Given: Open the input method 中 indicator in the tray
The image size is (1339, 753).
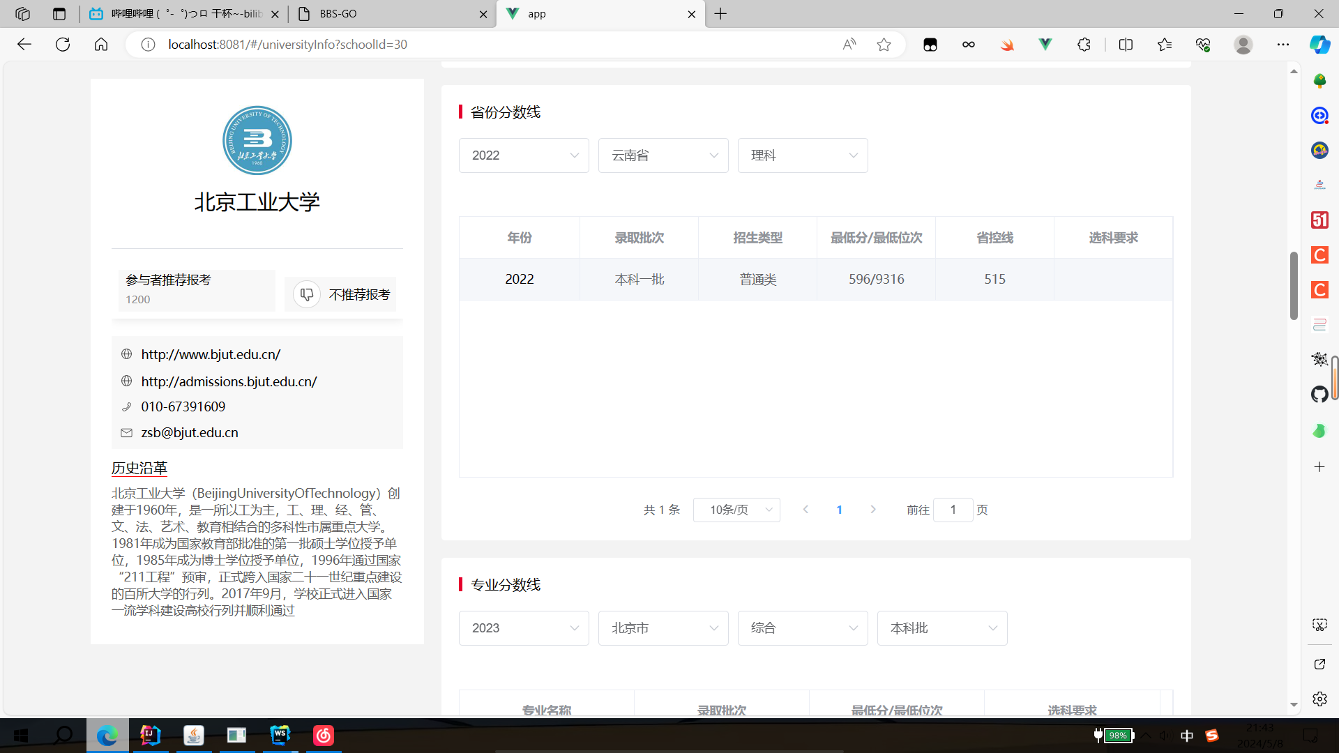Looking at the screenshot, I should click(1187, 736).
